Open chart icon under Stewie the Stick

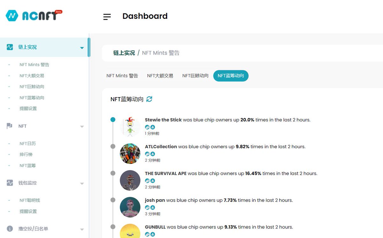pos(147,127)
